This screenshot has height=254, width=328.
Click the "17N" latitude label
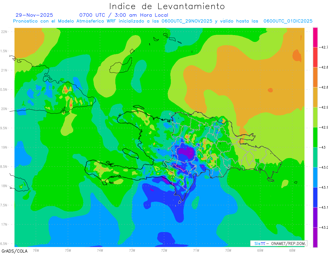click(x=4, y=225)
